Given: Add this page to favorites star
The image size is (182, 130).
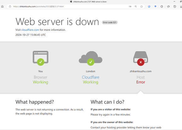Looking at the screenshot, I should point(141,7).
